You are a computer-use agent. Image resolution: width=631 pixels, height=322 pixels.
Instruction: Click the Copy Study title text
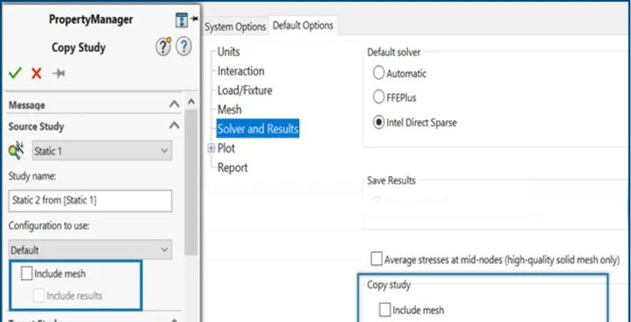[78, 47]
